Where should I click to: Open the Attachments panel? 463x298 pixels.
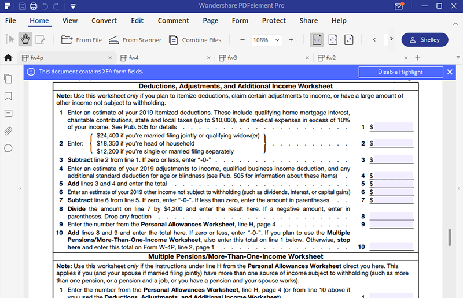(x=8, y=131)
